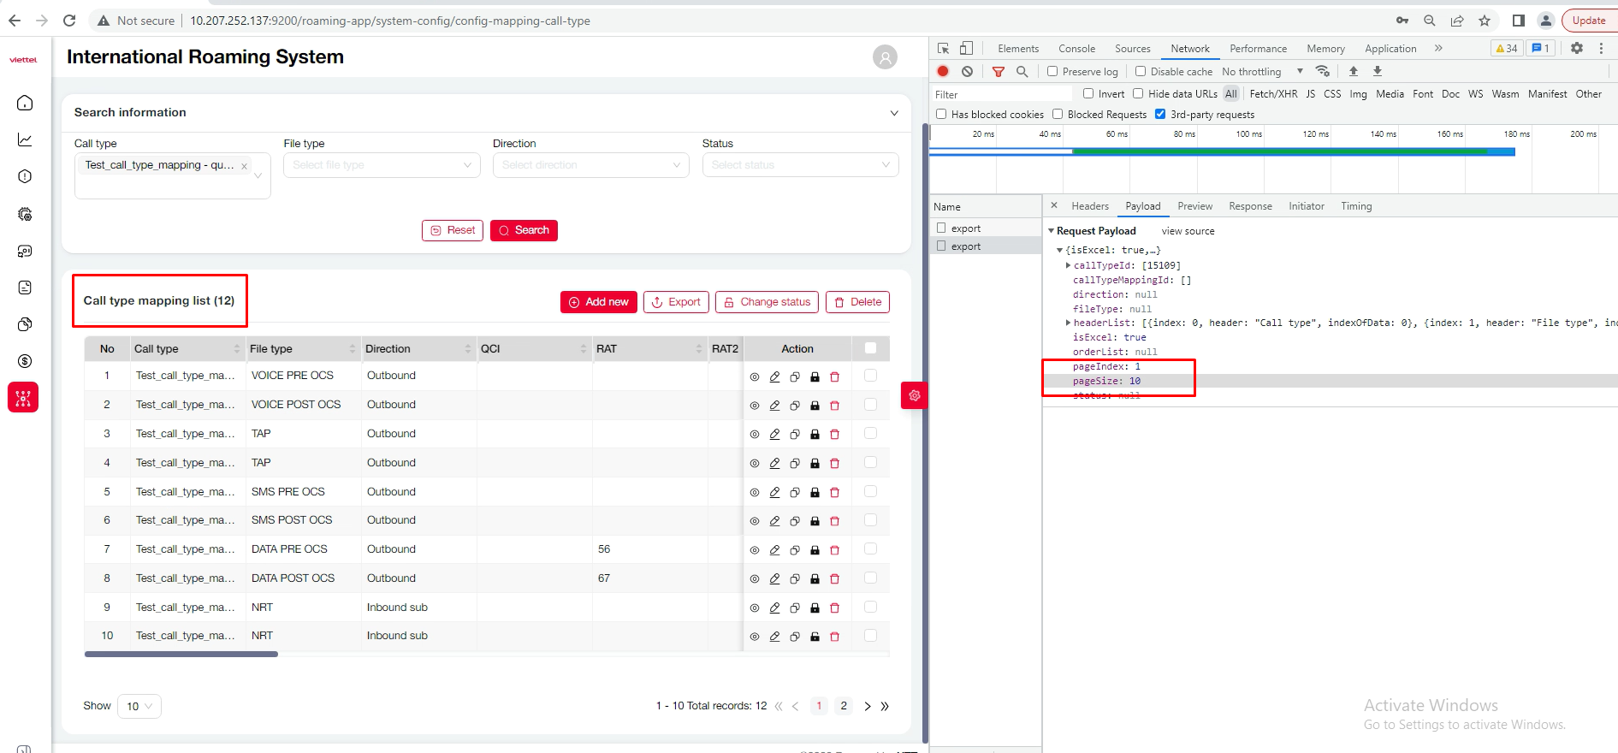Click the red delete trash icon in row 5
1618x753 pixels.
(x=835, y=492)
